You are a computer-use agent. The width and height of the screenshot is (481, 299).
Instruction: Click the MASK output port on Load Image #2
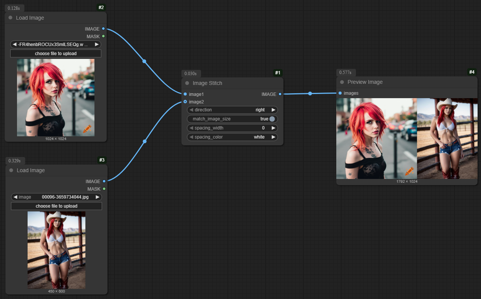click(x=103, y=36)
